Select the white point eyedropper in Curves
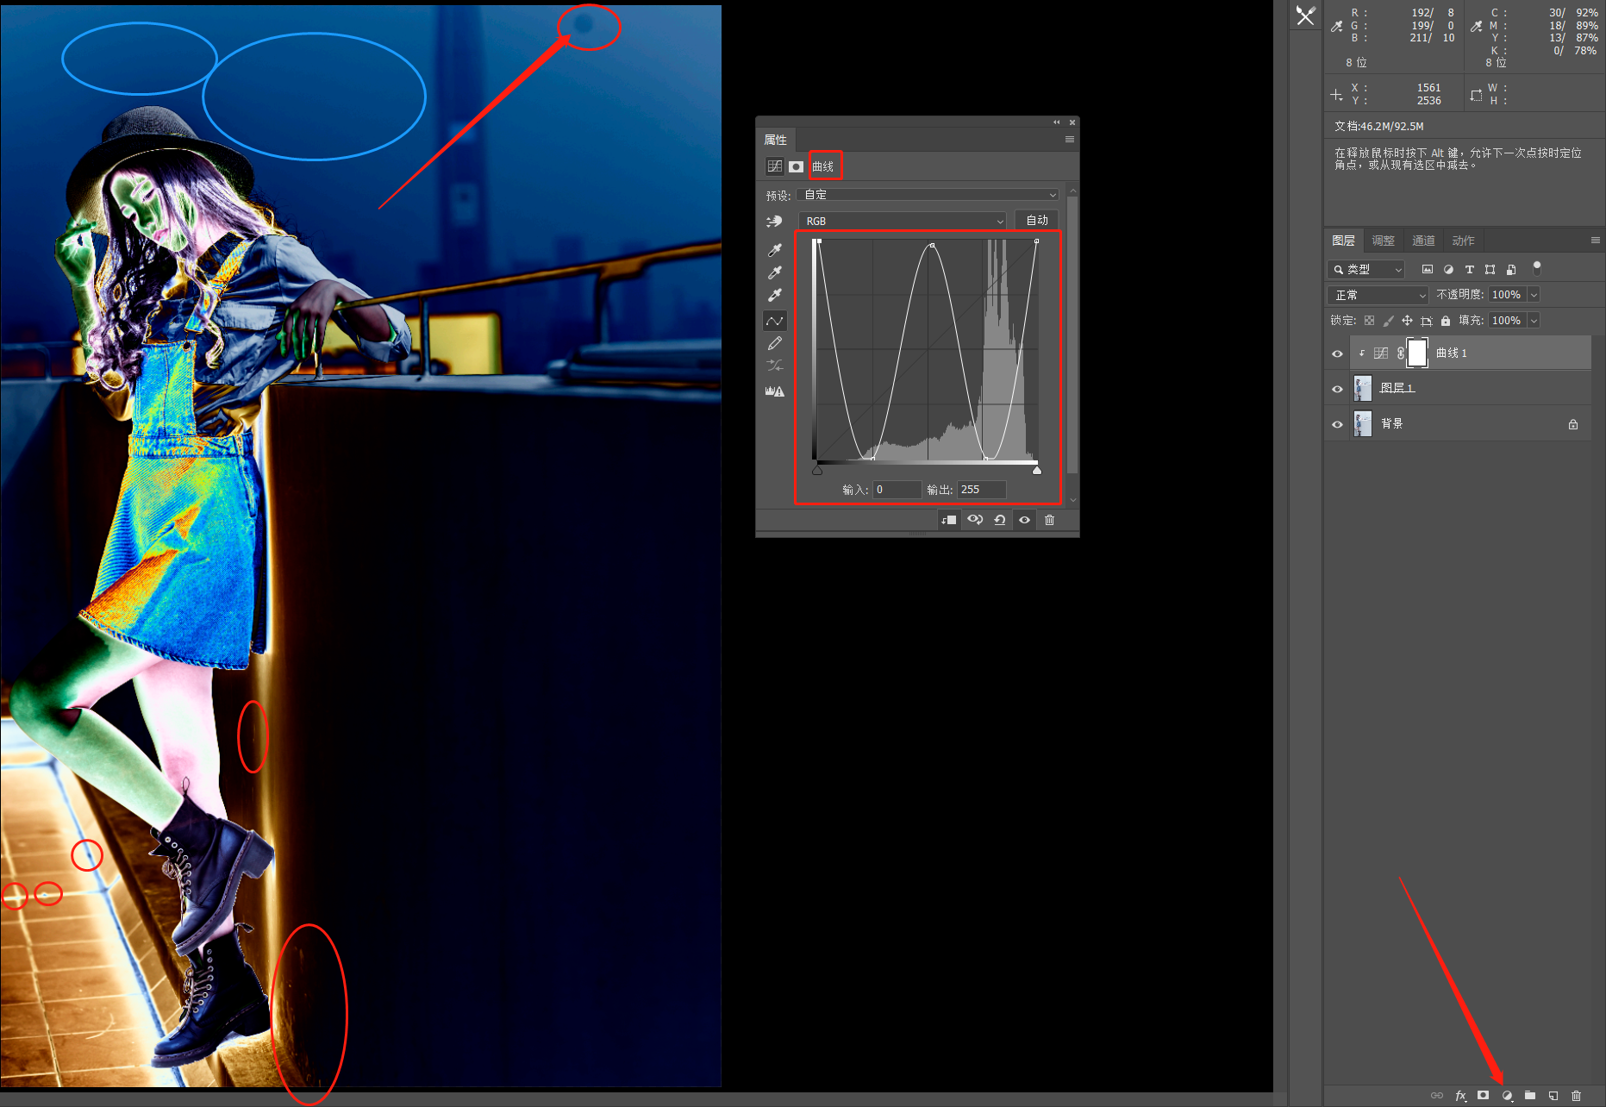The height and width of the screenshot is (1107, 1606). 774,295
